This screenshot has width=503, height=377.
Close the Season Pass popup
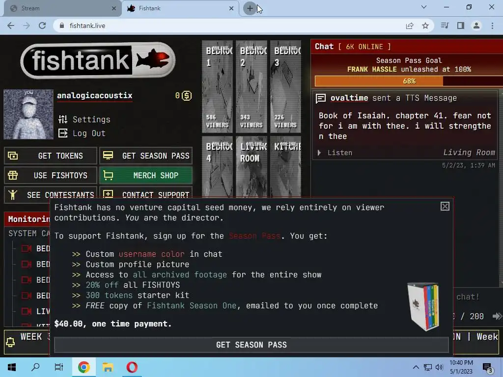coord(445,207)
